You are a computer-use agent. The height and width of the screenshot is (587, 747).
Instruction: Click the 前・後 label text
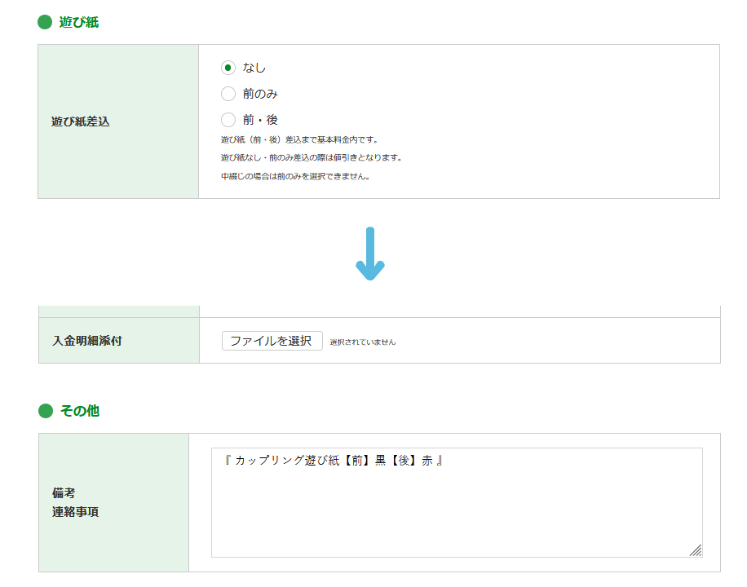[260, 120]
